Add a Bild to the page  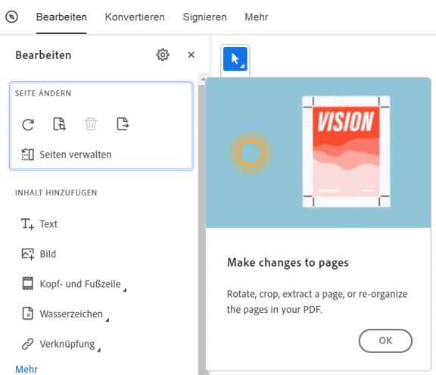39,254
